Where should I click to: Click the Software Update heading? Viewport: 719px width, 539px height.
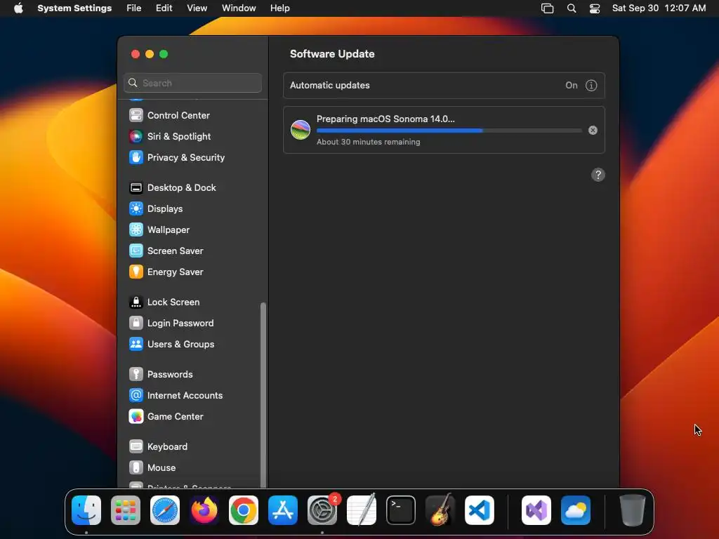(332, 54)
